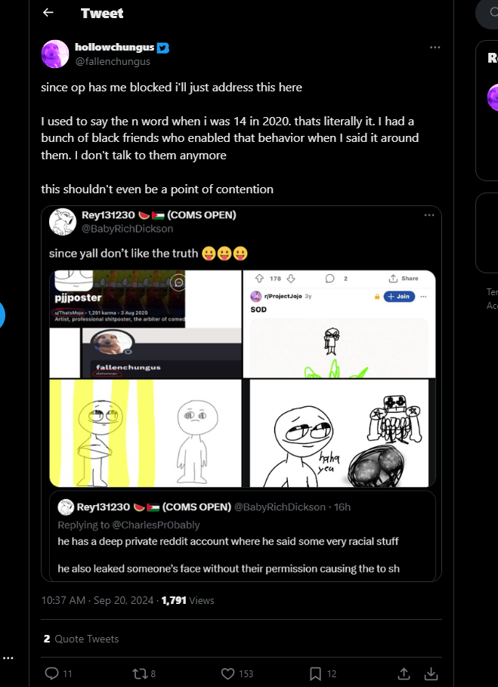
Task: Open hollowchungus tweet three-dot options menu
Action: click(435, 48)
